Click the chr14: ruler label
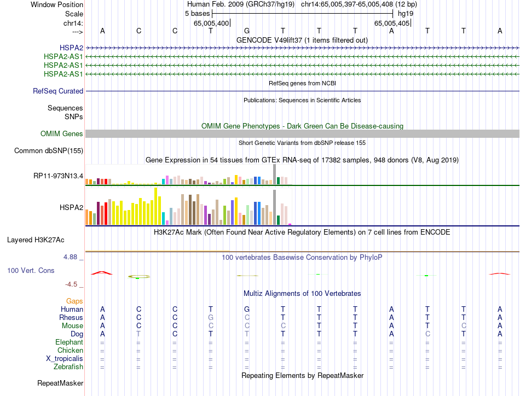Viewport: 520px width, 396px height. 73,23
